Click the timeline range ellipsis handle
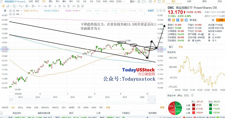Image resolution: width=225 pixels, height=118 pixels. [11, 100]
